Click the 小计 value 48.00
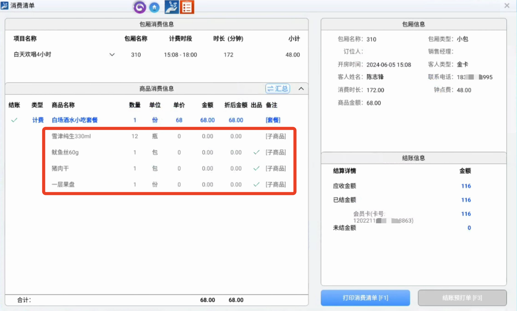Image resolution: width=517 pixels, height=311 pixels. 292,55
